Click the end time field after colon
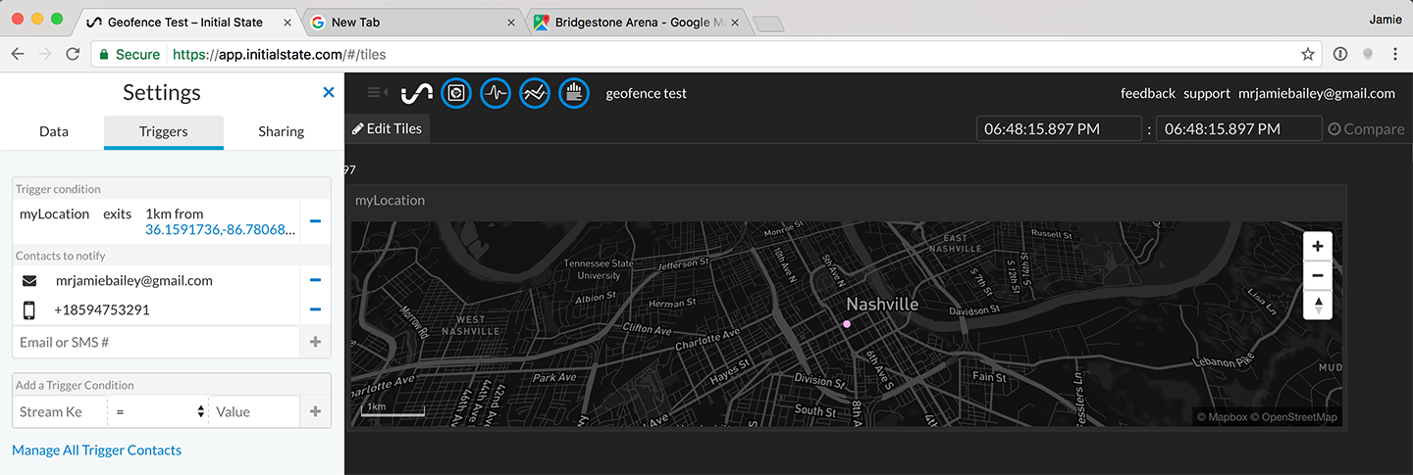Image resolution: width=1413 pixels, height=475 pixels. pos(1238,128)
